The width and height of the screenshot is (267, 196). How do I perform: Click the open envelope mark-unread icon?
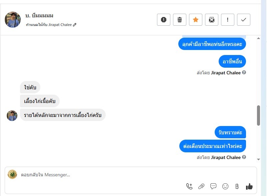212,20
